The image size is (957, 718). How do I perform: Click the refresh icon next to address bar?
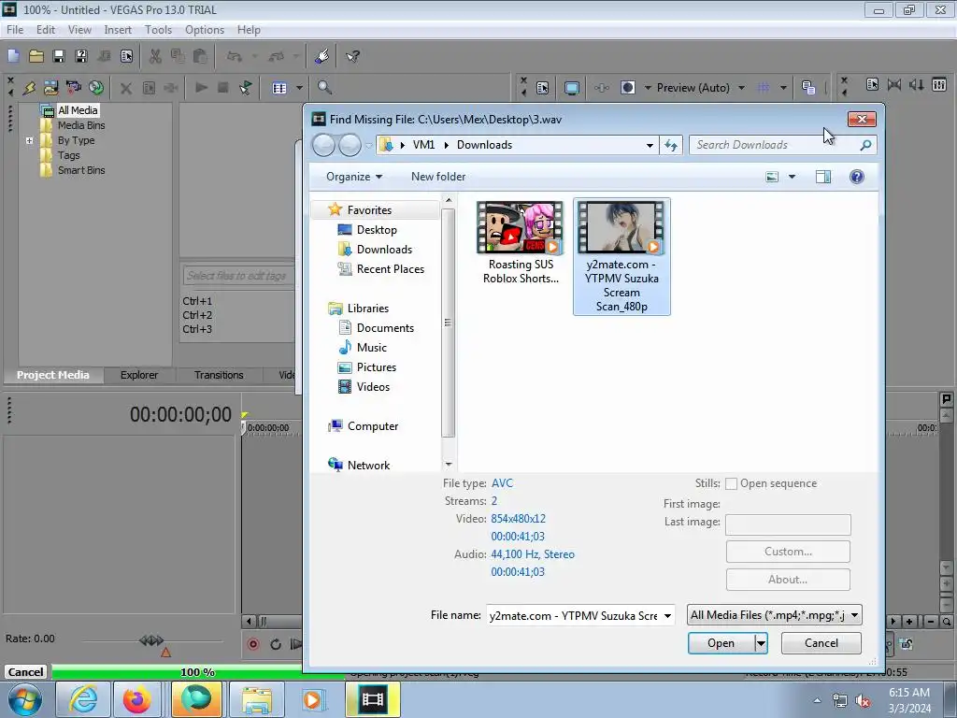(x=671, y=145)
